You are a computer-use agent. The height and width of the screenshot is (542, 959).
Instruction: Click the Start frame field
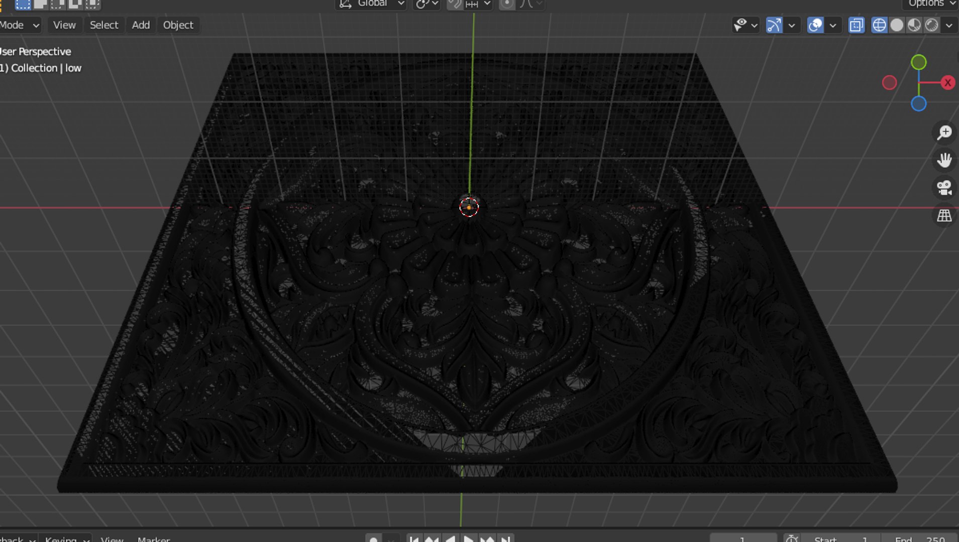pos(840,538)
